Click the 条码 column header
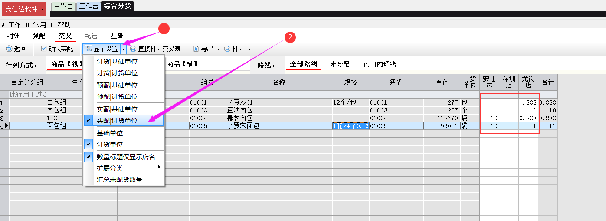Screen dimensions: 606x221 click(396, 82)
